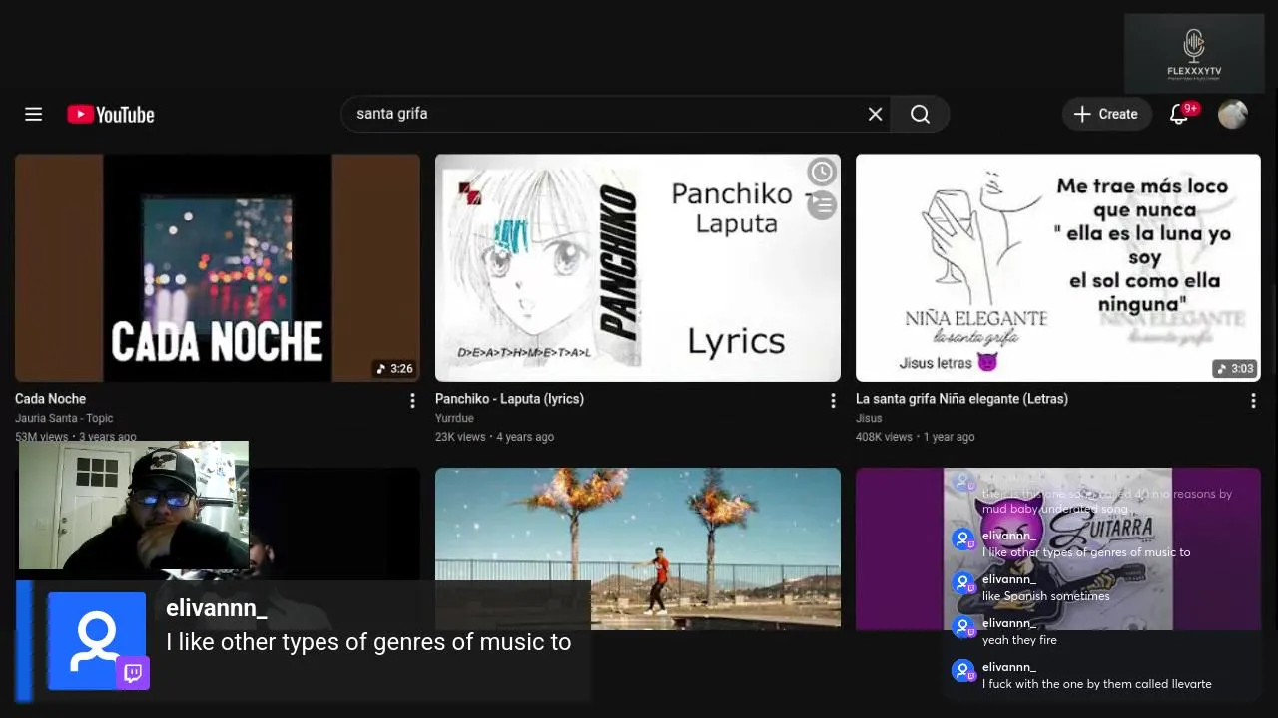Add Panchiko video to Watch Later
The image size is (1278, 718).
(x=822, y=172)
